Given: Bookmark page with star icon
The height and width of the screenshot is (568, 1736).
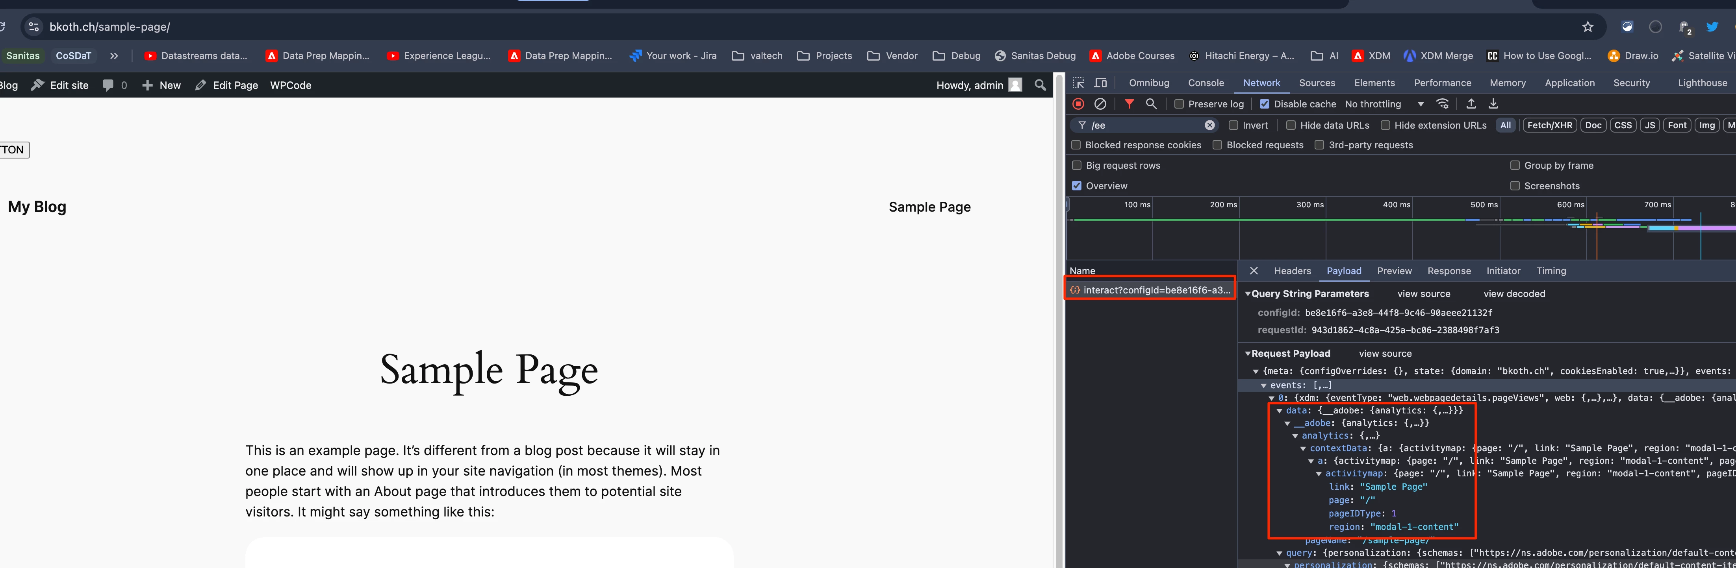Looking at the screenshot, I should [1588, 27].
